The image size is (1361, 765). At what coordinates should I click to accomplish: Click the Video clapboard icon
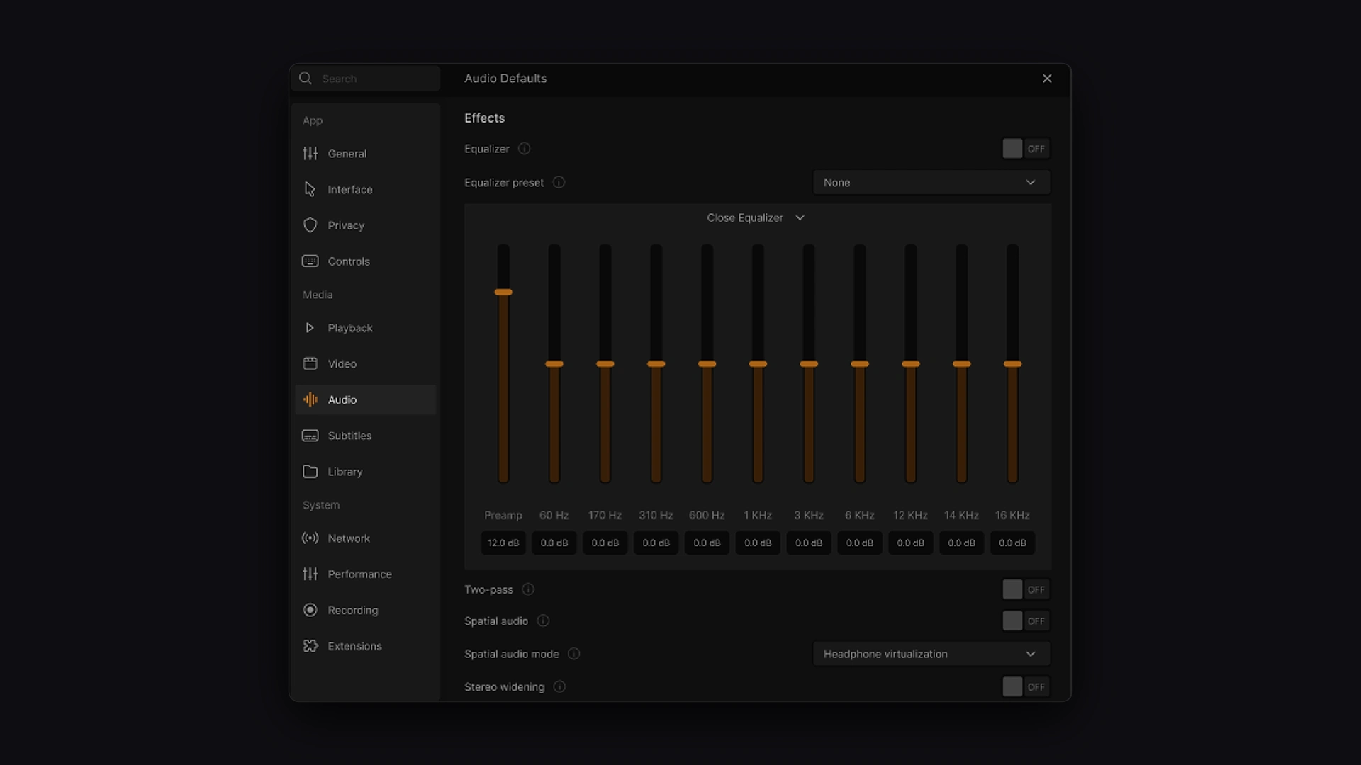(310, 363)
